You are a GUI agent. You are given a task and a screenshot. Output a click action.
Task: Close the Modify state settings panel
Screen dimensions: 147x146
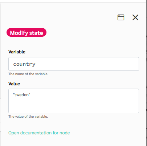coord(135,17)
